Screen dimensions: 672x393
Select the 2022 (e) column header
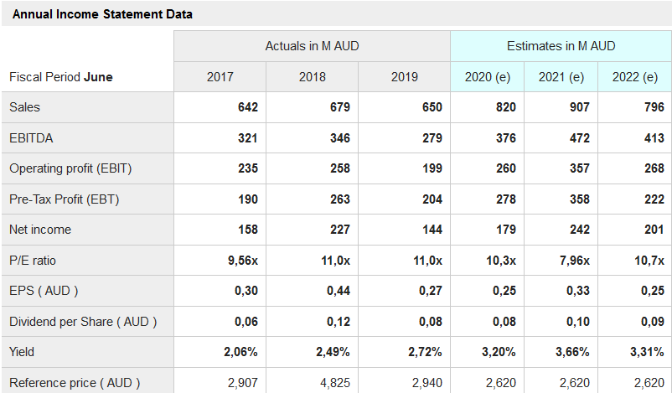click(635, 77)
